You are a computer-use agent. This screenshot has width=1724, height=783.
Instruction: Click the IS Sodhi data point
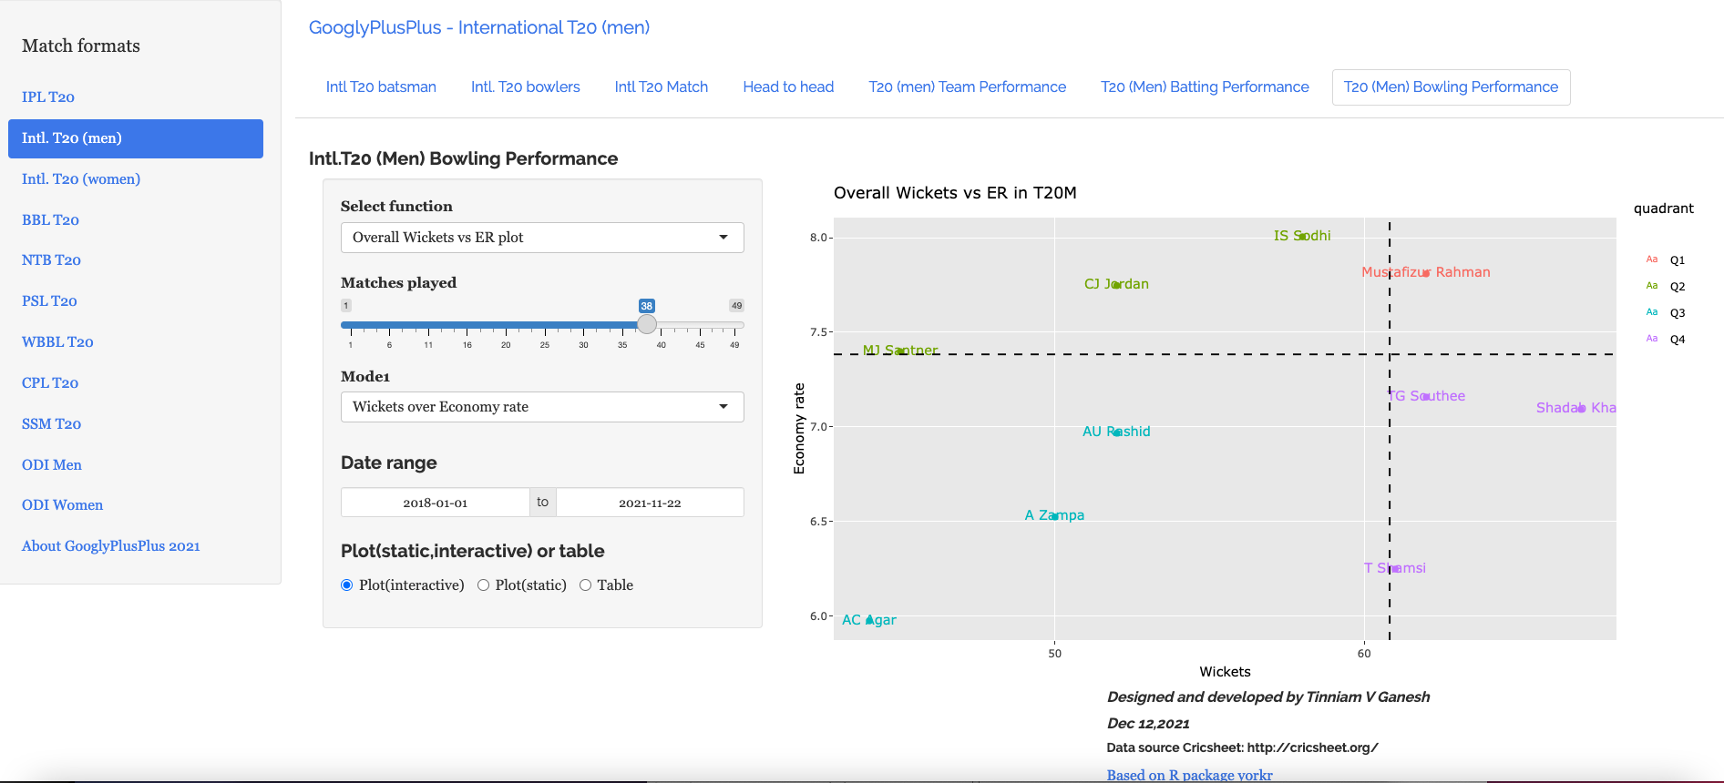tap(1302, 236)
